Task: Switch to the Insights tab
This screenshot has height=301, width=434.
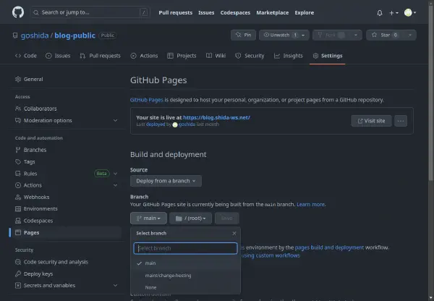Action: click(x=289, y=56)
